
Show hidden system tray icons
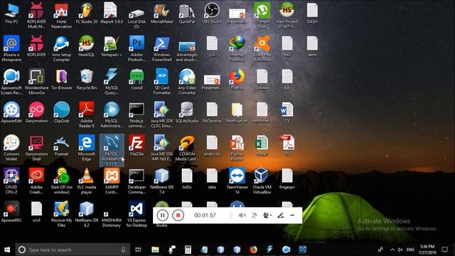point(392,250)
